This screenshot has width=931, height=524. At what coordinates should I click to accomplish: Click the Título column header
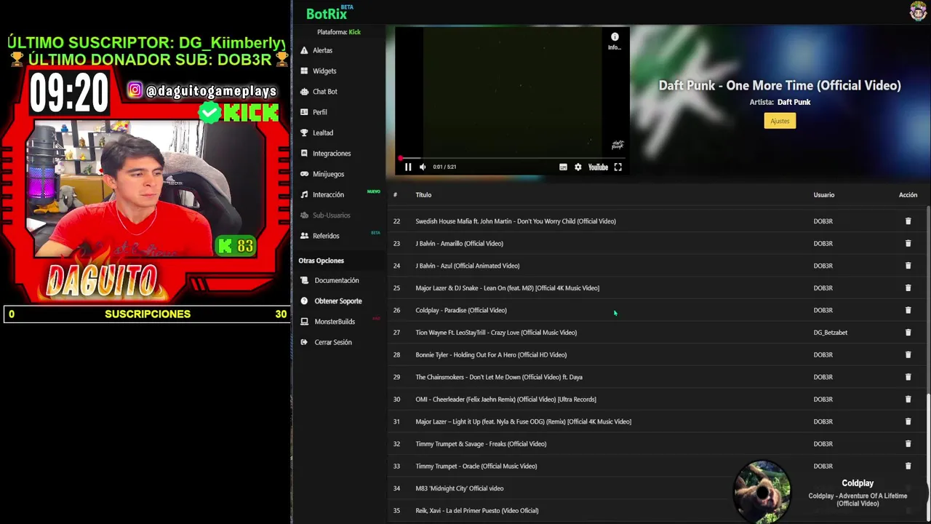pos(423,195)
